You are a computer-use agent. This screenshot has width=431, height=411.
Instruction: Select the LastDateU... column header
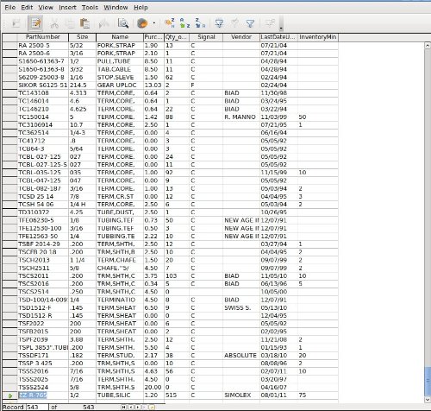pyautogui.click(x=278, y=37)
